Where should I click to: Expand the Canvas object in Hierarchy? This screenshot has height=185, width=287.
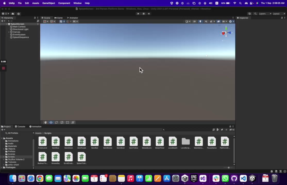(x=9, y=32)
